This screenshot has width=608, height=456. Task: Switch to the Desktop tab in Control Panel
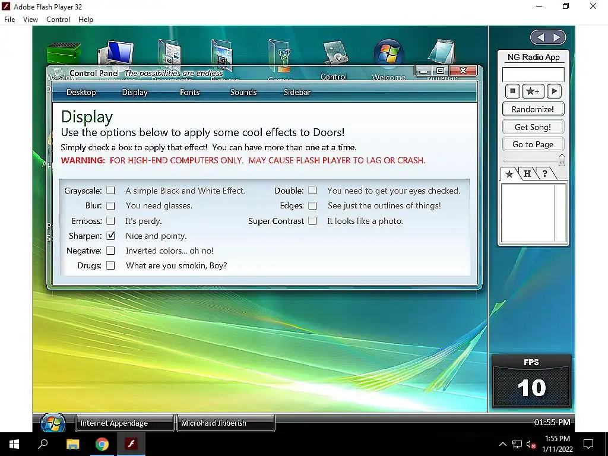81,92
